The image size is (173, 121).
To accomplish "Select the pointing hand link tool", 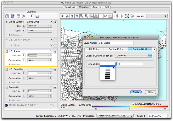I will [x=72, y=16].
